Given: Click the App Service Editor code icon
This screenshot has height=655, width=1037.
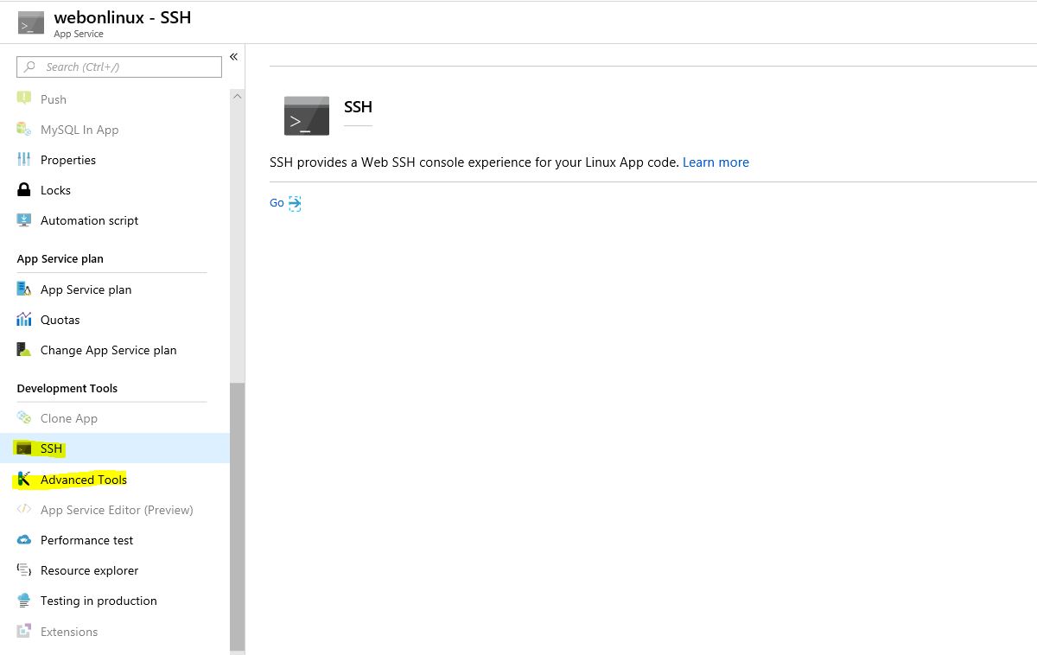Looking at the screenshot, I should point(24,510).
